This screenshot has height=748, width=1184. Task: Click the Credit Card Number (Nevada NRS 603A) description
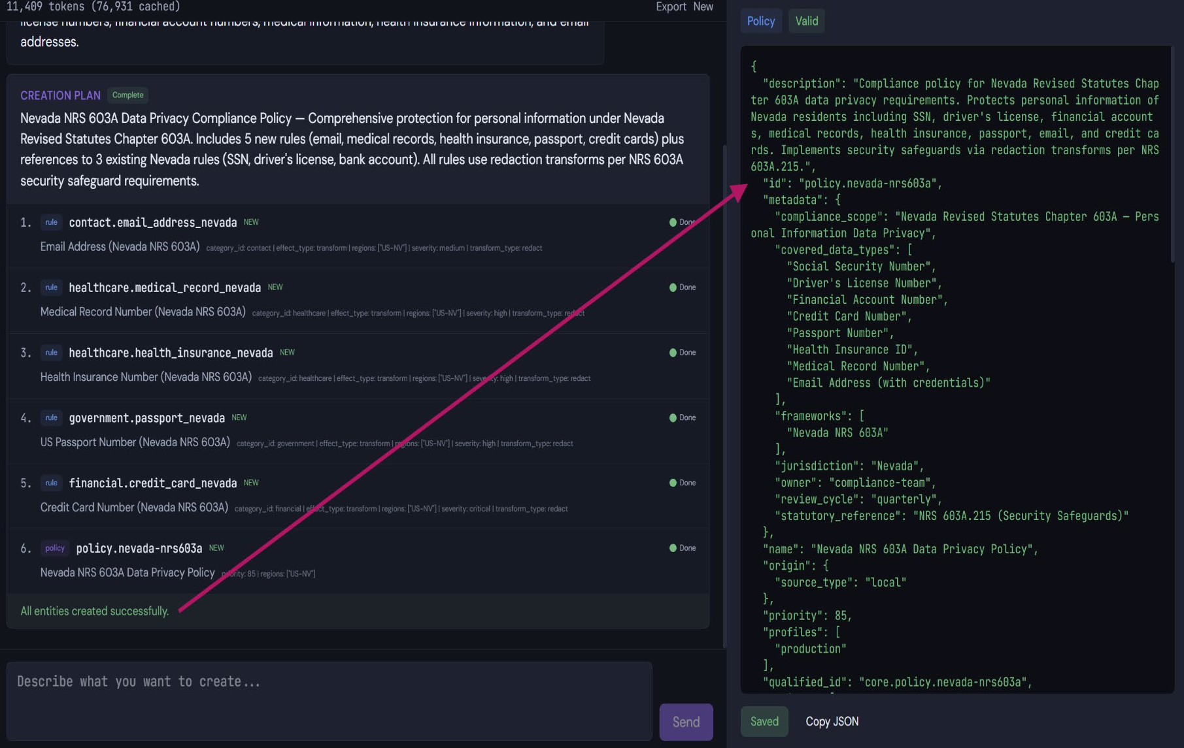coord(134,508)
